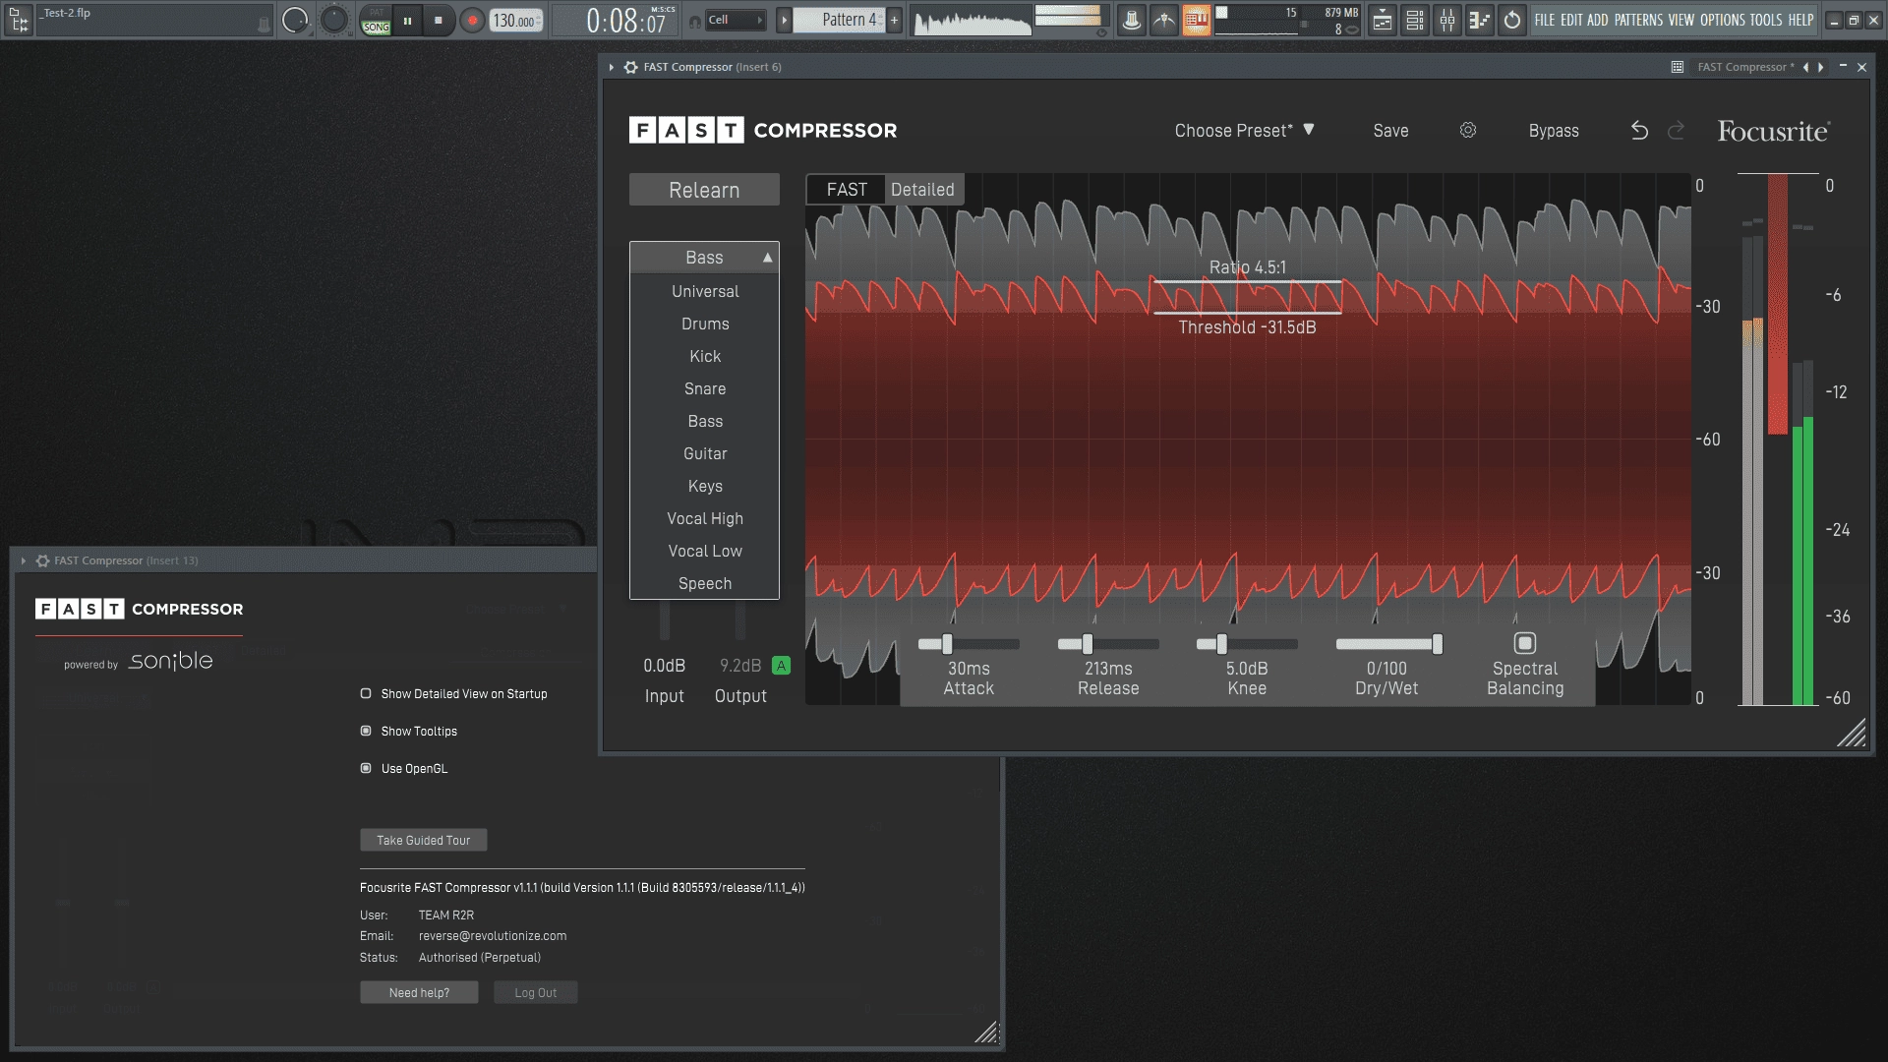Click the 130.000 tempo field
This screenshot has height=1062, width=1888.
(x=516, y=20)
